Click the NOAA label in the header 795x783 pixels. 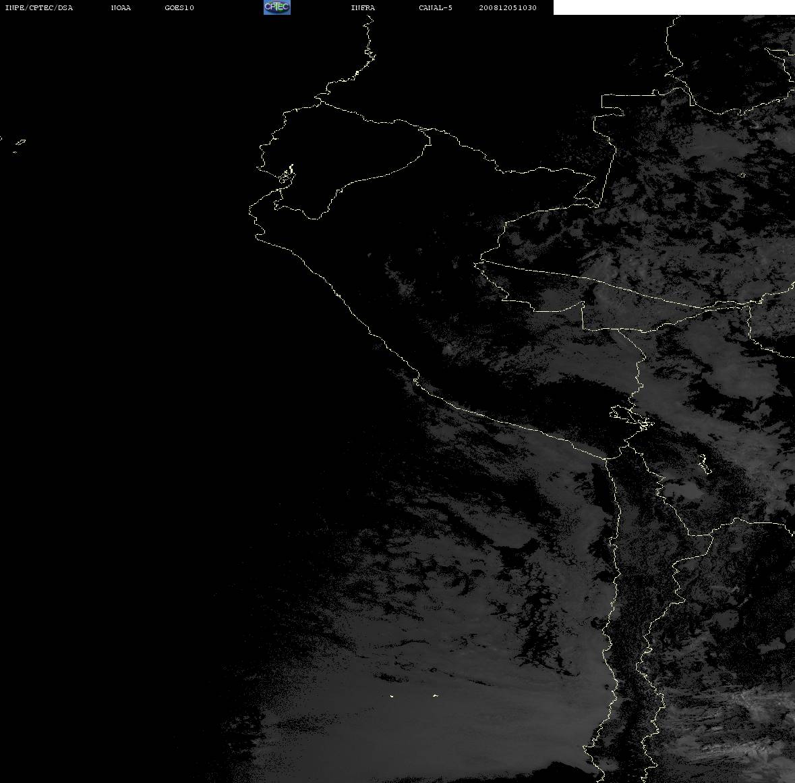tap(121, 7)
